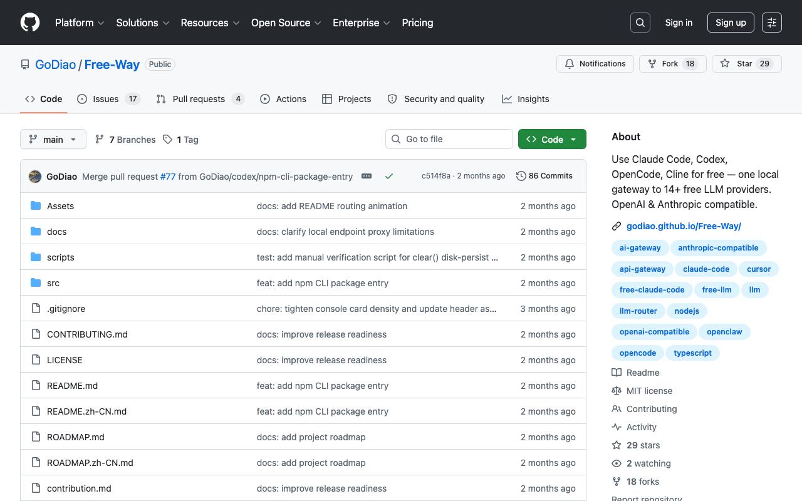802x501 pixels.
Task: Open the main branch selector
Action: 53,139
